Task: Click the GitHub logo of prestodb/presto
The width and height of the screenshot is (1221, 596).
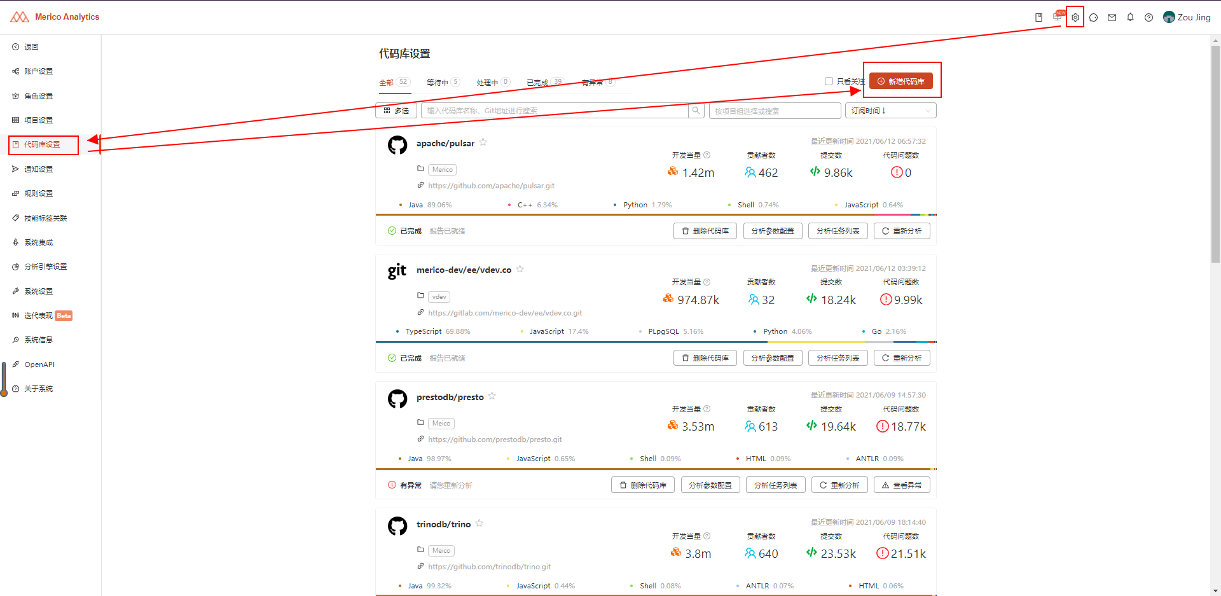Action: (x=397, y=399)
